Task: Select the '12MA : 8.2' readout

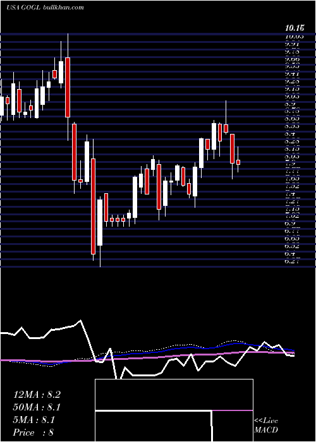Action: (x=37, y=395)
